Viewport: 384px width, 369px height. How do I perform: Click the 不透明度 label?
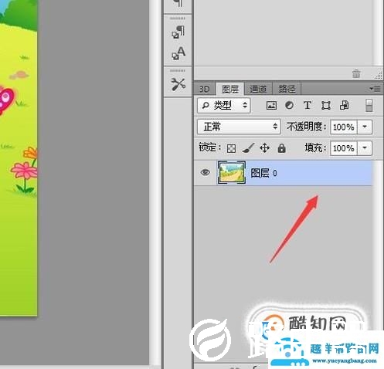click(307, 127)
